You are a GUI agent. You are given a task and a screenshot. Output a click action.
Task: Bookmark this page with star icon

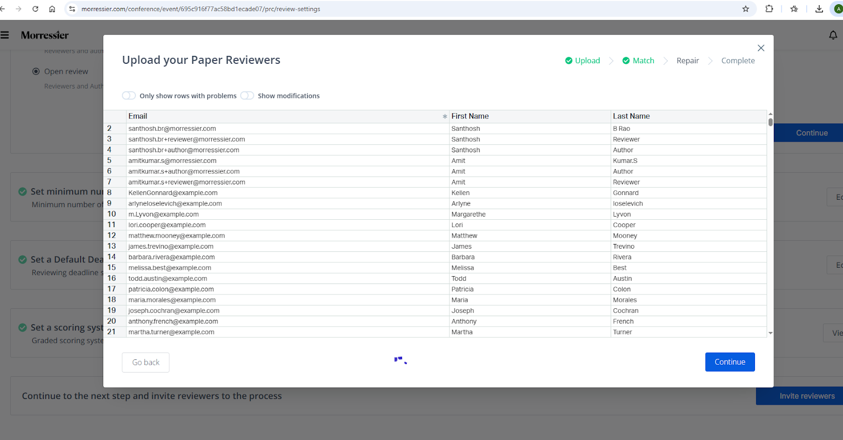[746, 9]
